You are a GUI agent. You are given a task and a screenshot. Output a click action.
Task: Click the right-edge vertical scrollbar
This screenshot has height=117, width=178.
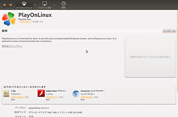[177, 52]
